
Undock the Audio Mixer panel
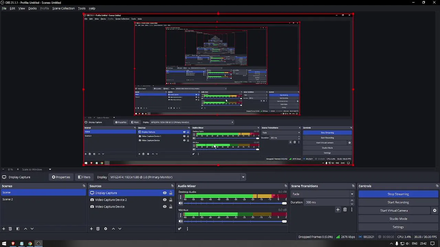(286, 186)
